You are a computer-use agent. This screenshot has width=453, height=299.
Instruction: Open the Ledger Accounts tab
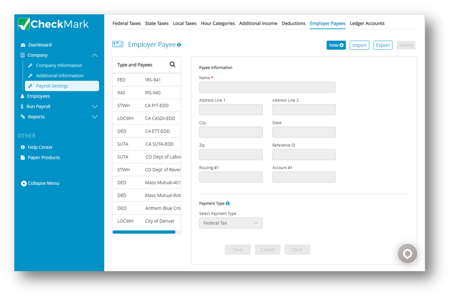pyautogui.click(x=367, y=23)
